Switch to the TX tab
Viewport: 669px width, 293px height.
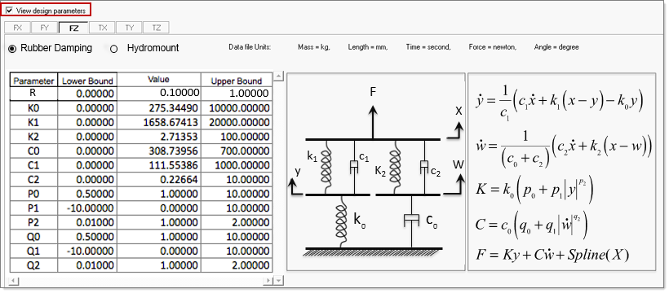(103, 28)
